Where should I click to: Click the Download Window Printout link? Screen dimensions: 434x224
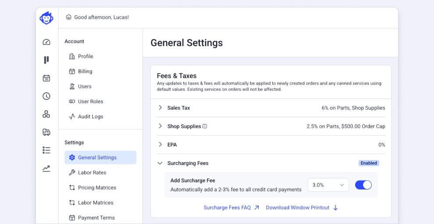pyautogui.click(x=298, y=207)
